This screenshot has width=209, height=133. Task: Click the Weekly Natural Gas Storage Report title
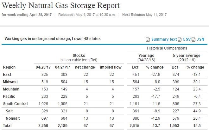coord(61,5)
